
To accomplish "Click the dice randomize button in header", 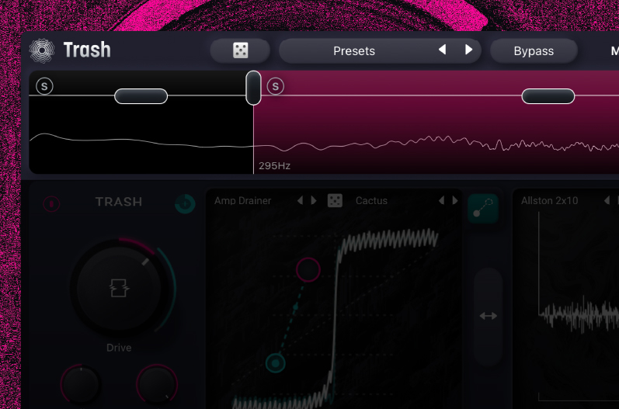I will [x=240, y=50].
